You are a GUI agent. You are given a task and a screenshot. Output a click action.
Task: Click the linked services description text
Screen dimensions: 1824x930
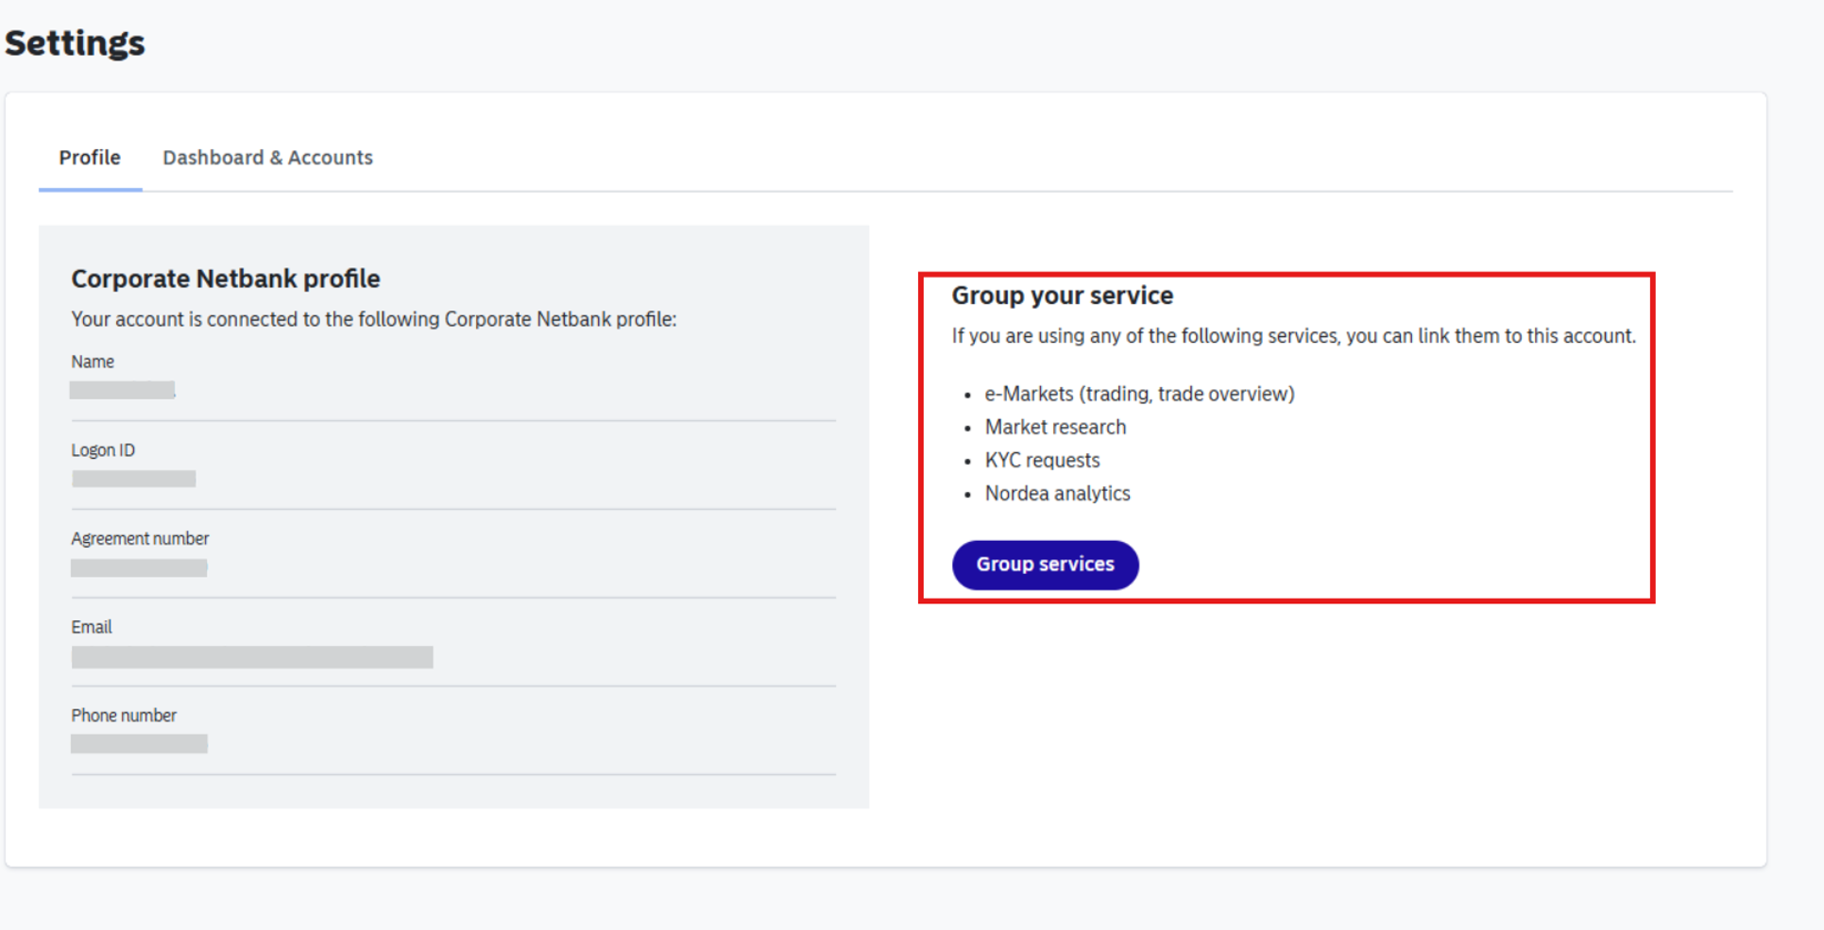(1293, 336)
